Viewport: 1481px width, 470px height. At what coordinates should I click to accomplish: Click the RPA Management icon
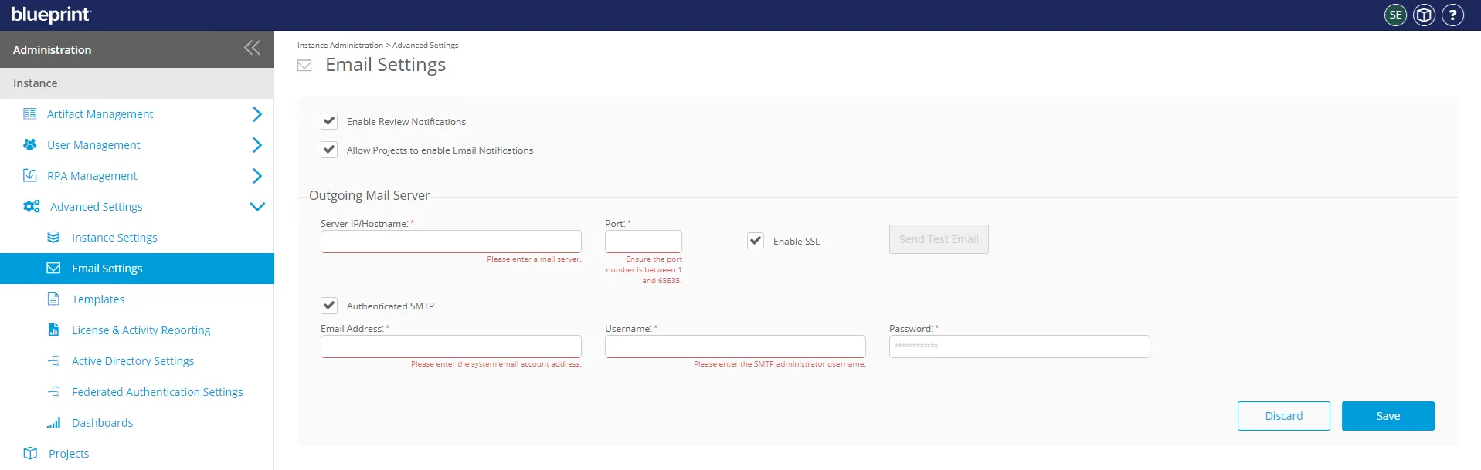[x=30, y=175]
